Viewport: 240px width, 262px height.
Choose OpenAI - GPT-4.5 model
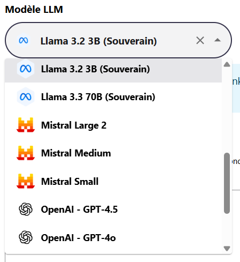pos(113,209)
